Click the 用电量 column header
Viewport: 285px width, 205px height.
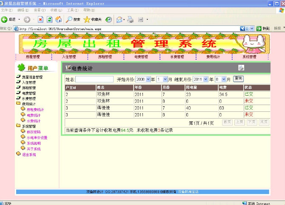click(201, 87)
